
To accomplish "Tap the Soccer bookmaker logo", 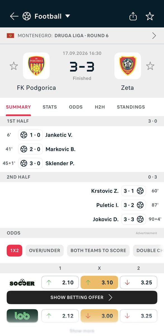I will pyautogui.click(x=22, y=283).
